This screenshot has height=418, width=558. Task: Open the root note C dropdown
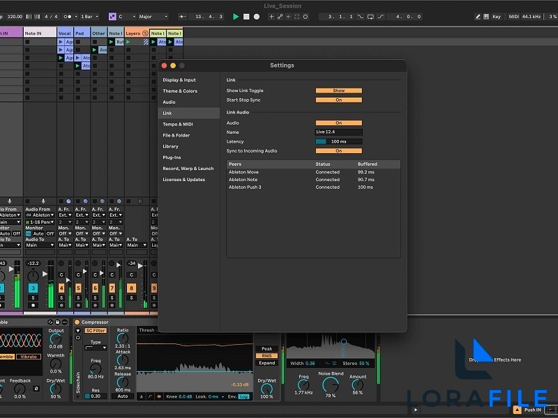tap(127, 17)
